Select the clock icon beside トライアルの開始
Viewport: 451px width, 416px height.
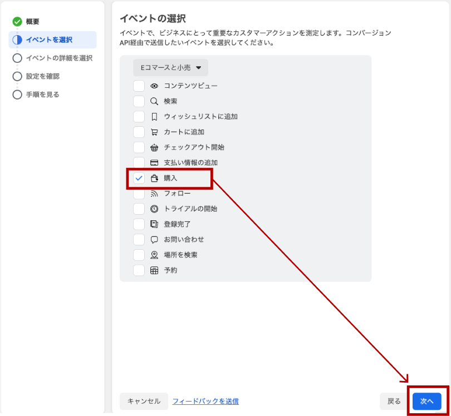[155, 209]
